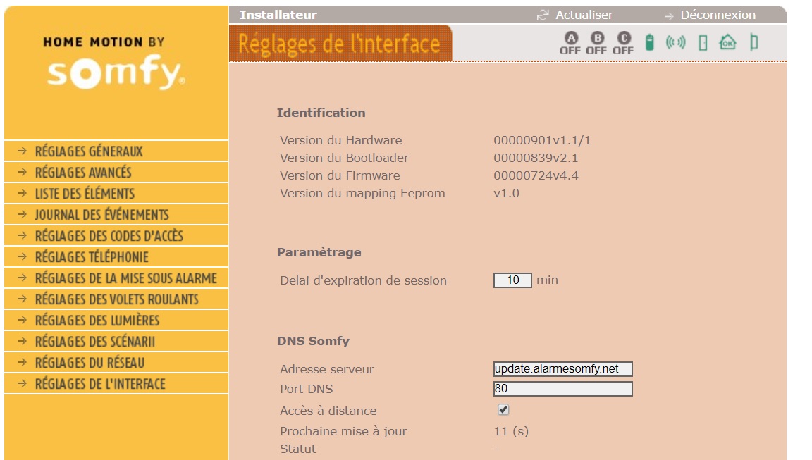Open Réglages de l'interface
The image size is (812, 460).
pyautogui.click(x=116, y=385)
